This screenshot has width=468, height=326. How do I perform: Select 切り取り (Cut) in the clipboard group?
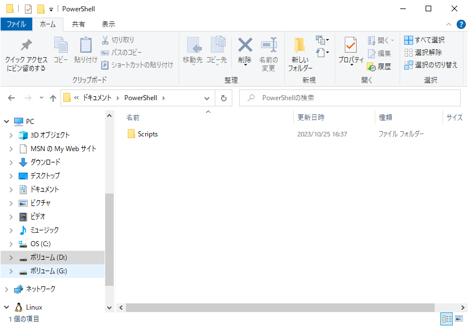tap(118, 40)
